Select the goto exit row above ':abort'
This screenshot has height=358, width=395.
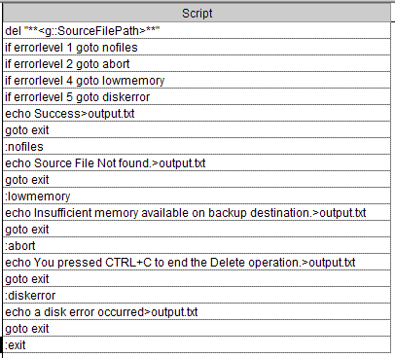pos(197,230)
